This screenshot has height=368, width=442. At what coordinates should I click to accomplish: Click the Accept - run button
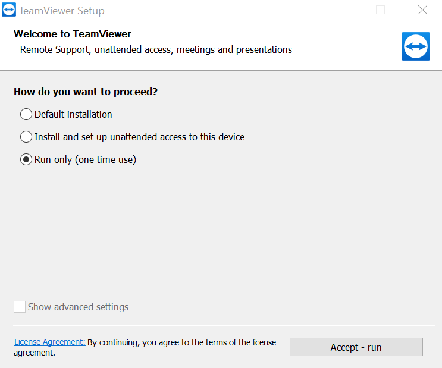[356, 347]
